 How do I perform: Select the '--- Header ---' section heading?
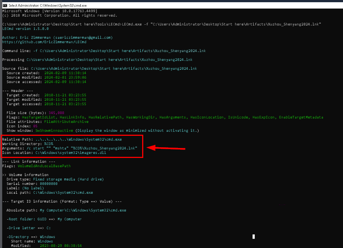(17, 90)
